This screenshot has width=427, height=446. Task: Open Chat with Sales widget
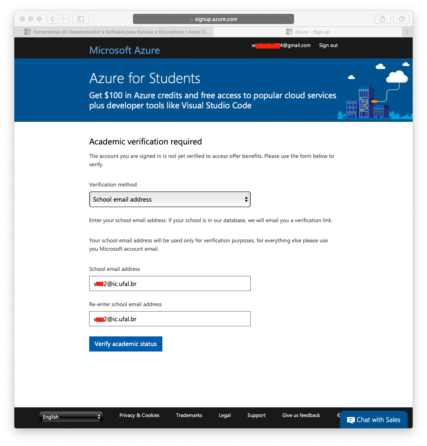(374, 420)
